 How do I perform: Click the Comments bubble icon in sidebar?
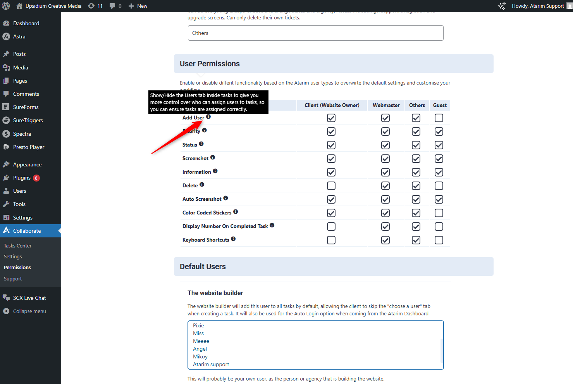(x=6, y=94)
